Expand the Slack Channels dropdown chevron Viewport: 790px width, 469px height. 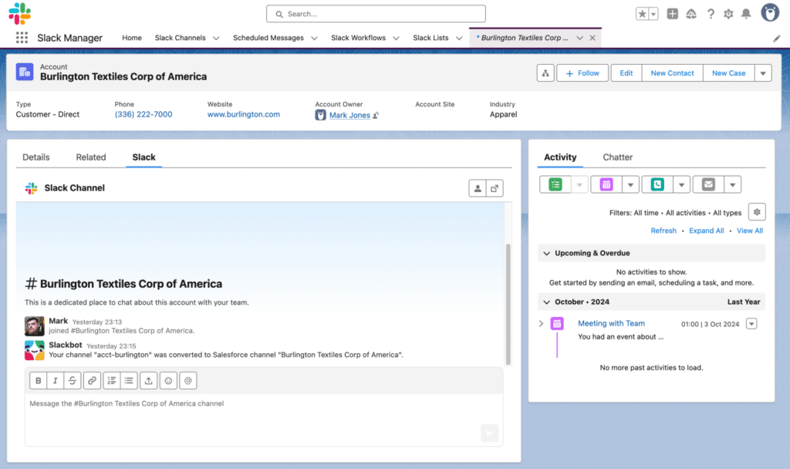click(x=216, y=39)
